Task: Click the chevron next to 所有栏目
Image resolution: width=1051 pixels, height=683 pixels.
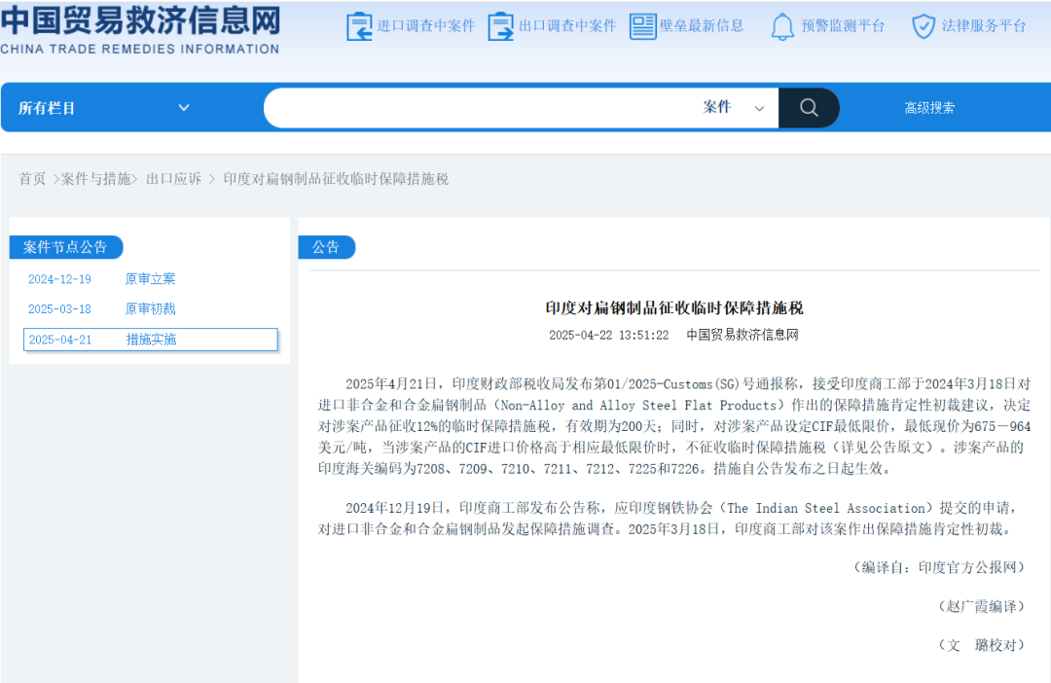Action: pyautogui.click(x=184, y=108)
